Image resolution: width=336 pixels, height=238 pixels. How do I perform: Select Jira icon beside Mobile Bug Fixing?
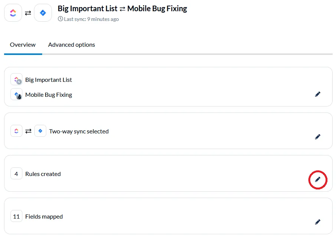pos(16,95)
